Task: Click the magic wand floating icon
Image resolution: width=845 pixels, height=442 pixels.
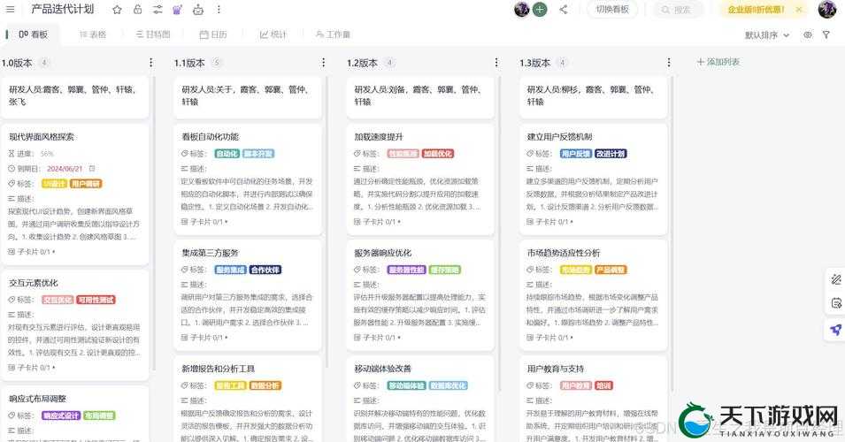Action: pyautogui.click(x=836, y=278)
